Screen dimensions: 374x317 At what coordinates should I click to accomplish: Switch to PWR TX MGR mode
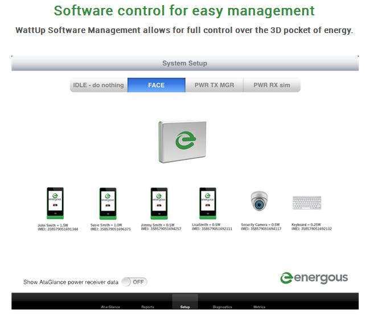tap(214, 85)
